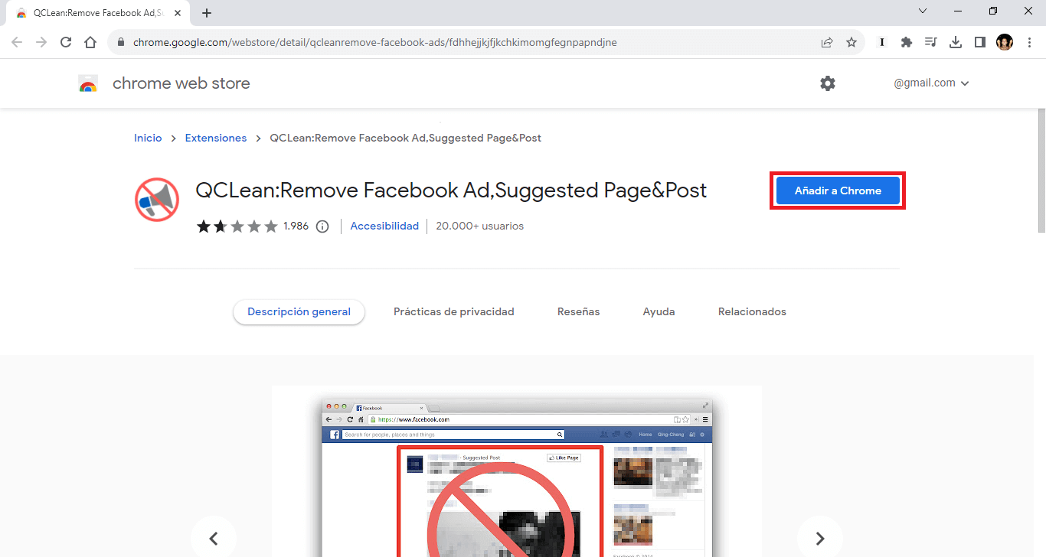Go to Inicio breadcrumb link

point(148,138)
